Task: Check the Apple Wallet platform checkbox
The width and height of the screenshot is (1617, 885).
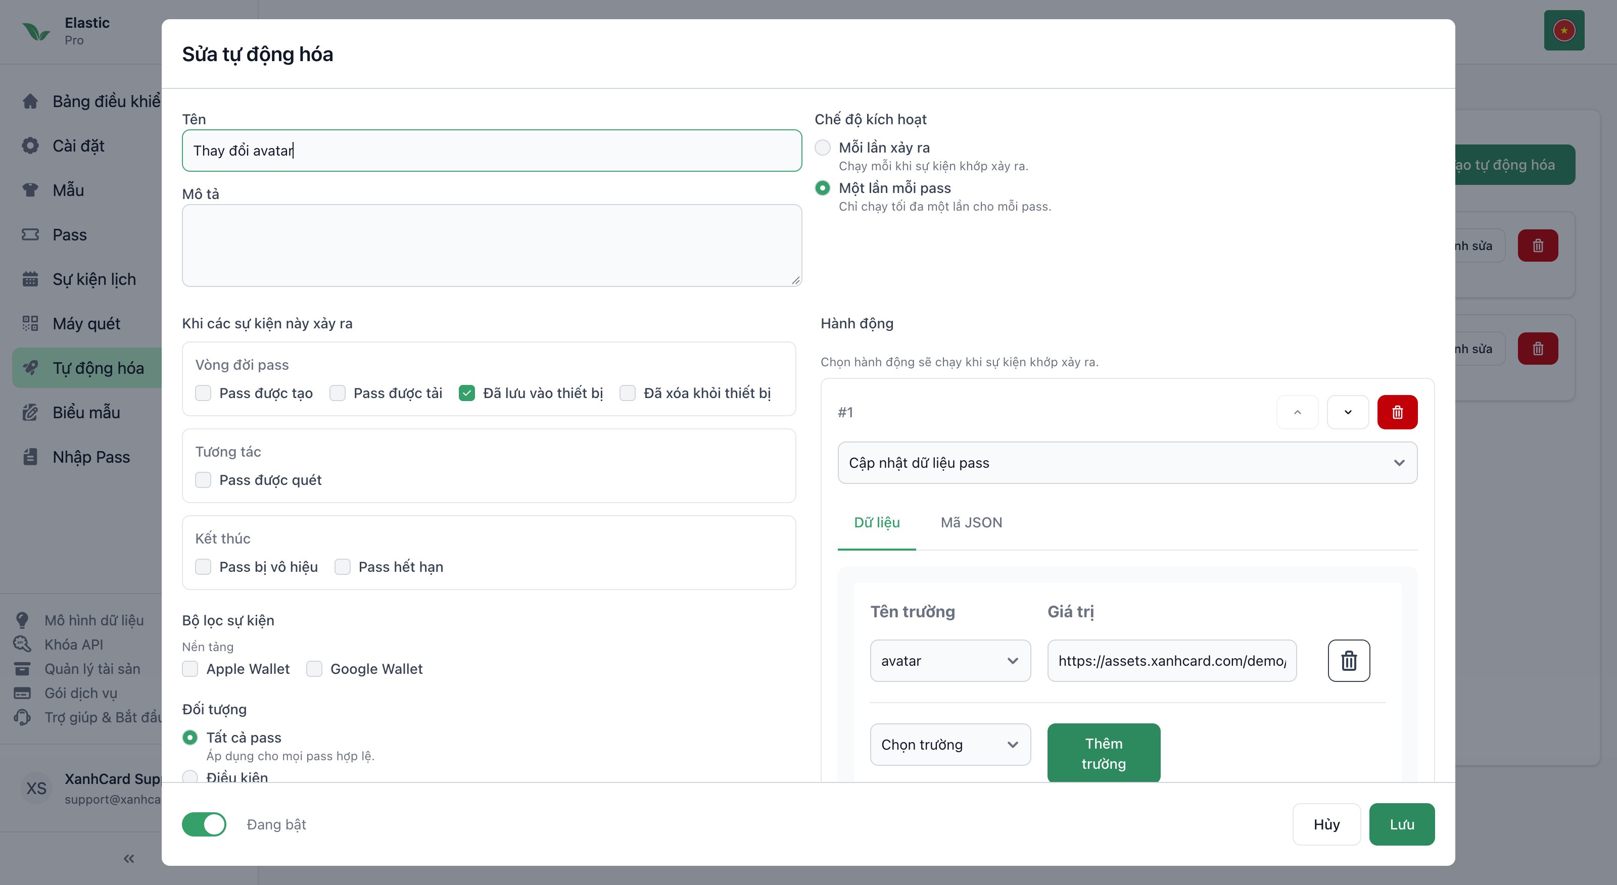Action: coord(189,669)
